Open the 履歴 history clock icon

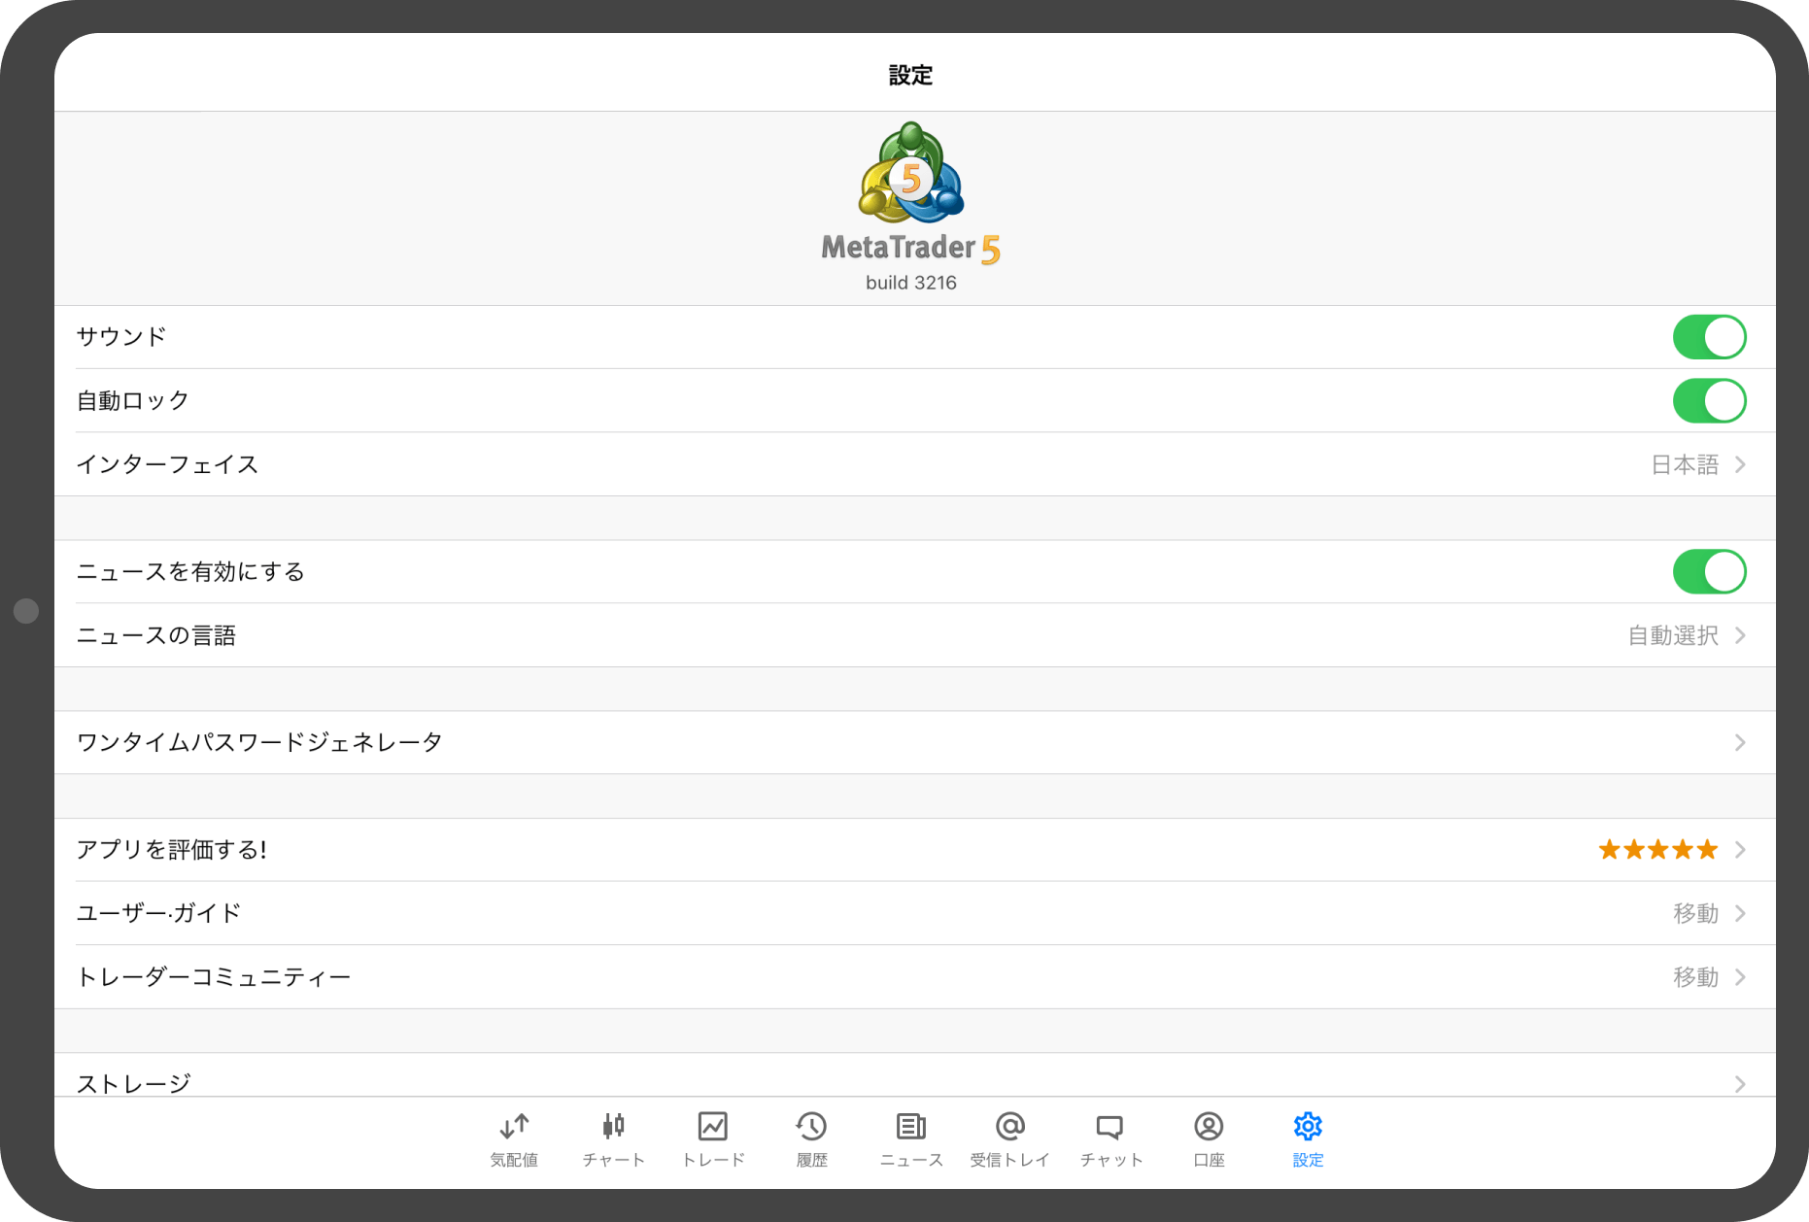[811, 1127]
